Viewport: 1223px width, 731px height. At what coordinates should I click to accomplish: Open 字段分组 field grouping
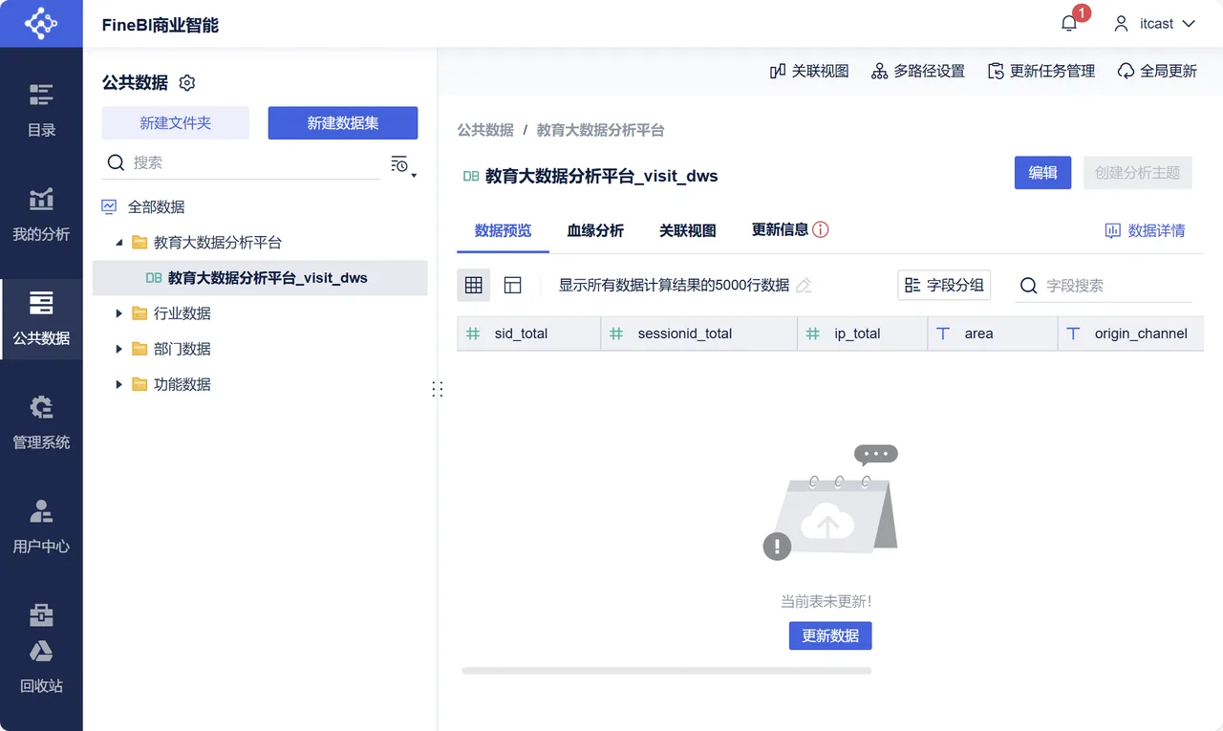coord(944,285)
